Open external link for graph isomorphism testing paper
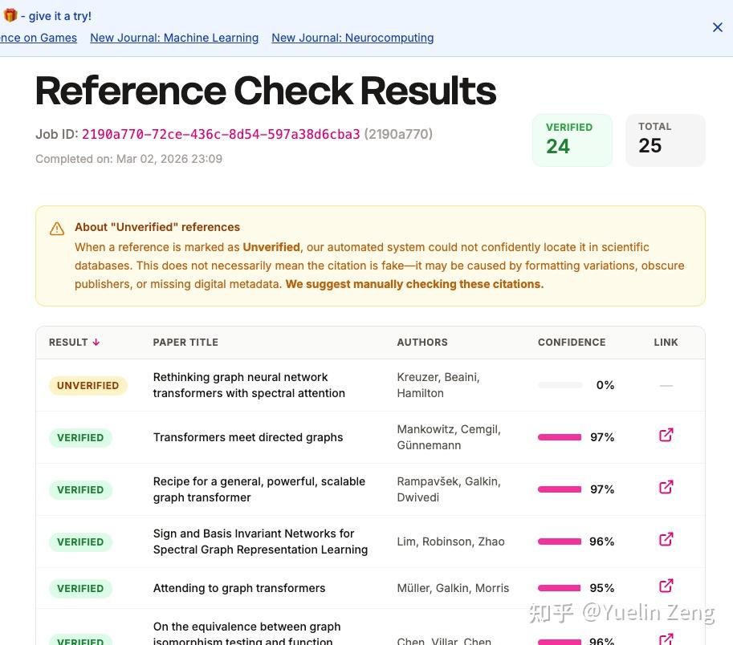The width and height of the screenshot is (733, 645). point(666,639)
